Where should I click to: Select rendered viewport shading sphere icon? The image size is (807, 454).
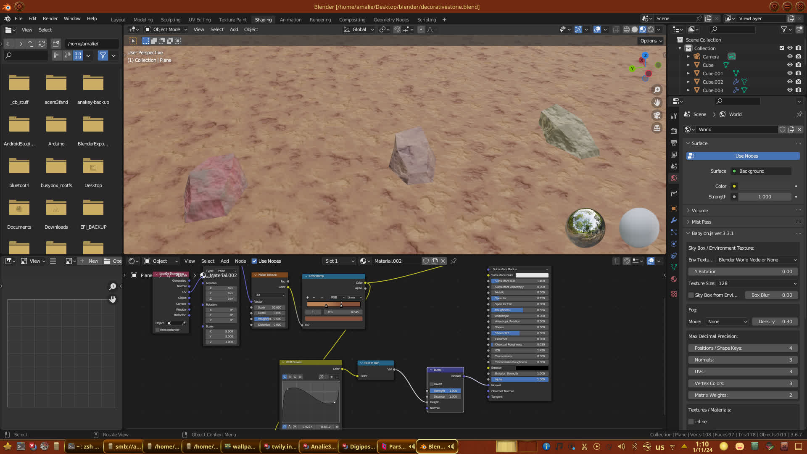pos(651,29)
